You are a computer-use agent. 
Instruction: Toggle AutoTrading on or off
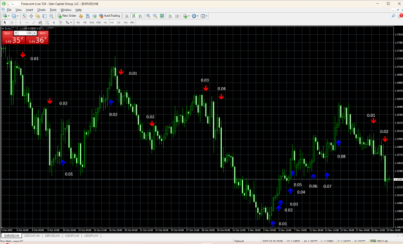[x=110, y=16]
